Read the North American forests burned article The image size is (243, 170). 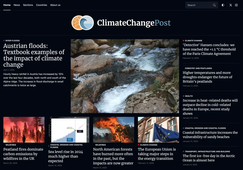pyautogui.click(x=113, y=156)
